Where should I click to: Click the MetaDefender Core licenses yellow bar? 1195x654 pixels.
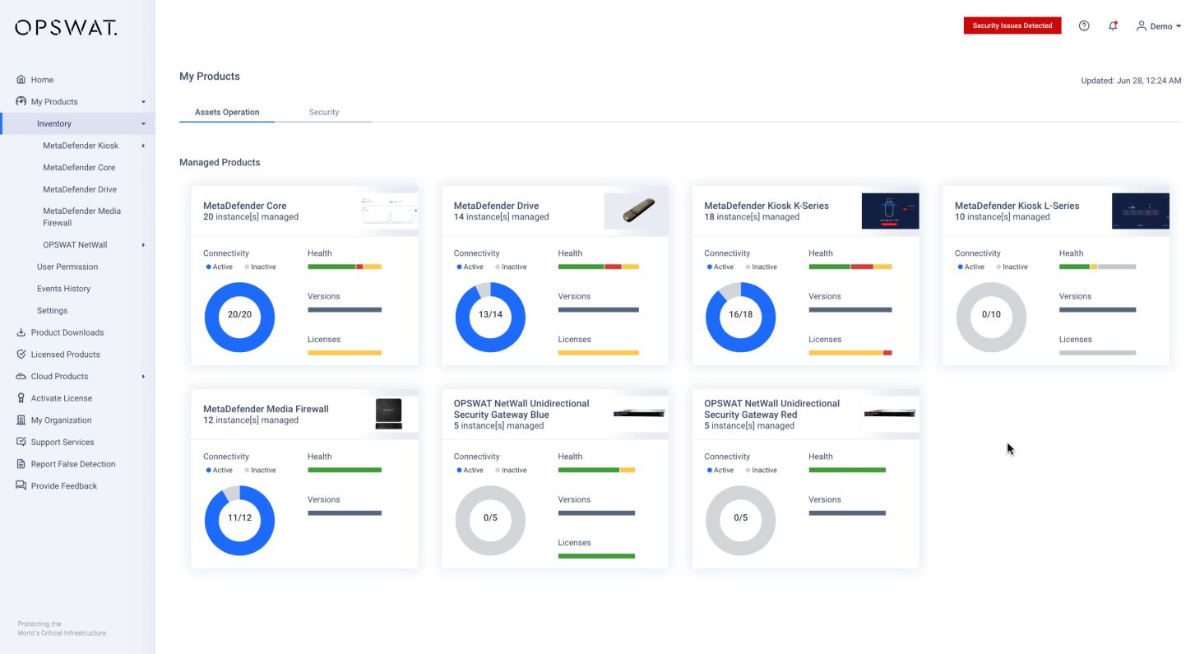[344, 352]
